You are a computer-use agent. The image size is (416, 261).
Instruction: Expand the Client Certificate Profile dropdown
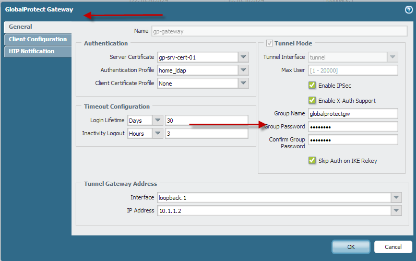(243, 83)
